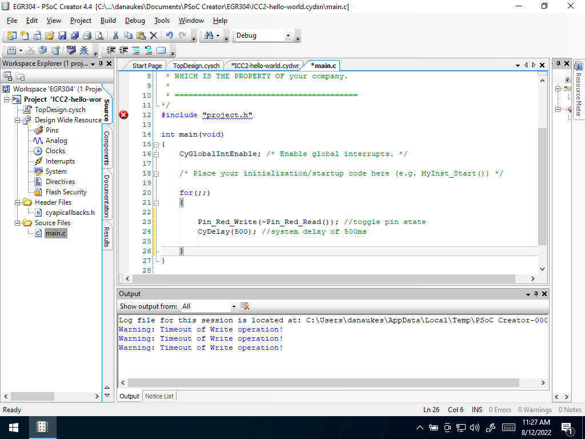This screenshot has height=439, width=585.
Task: Click the red error marker on line 12
Action: (x=123, y=115)
